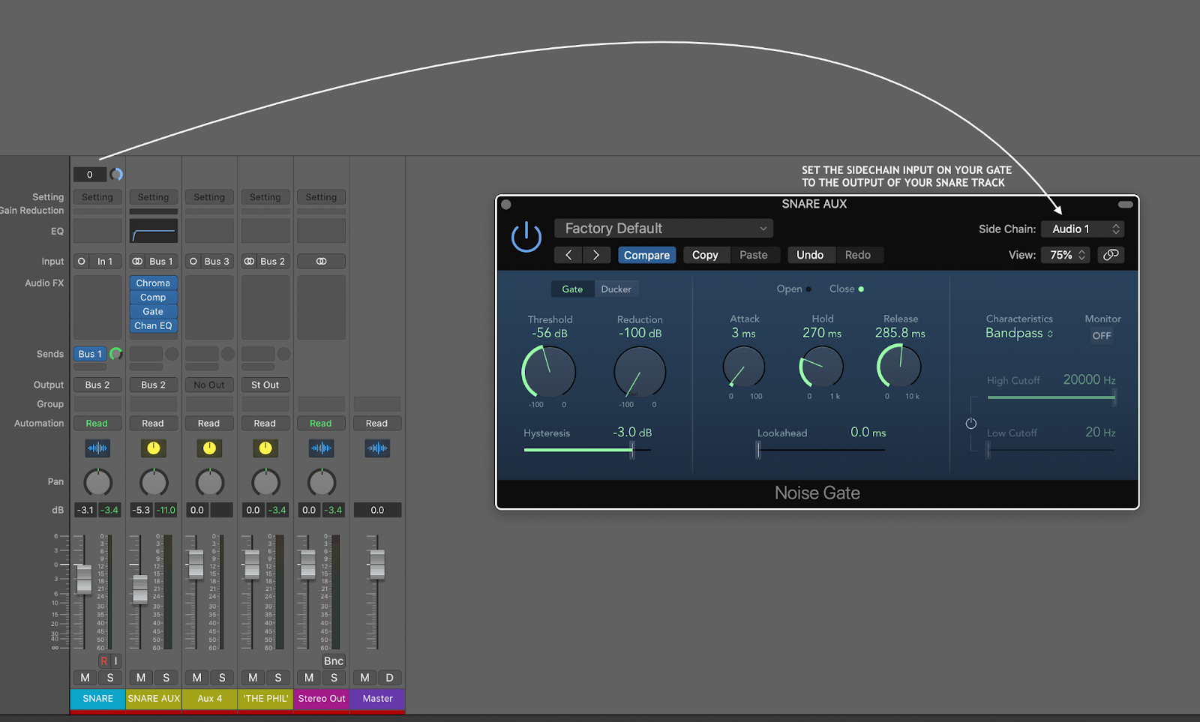Enable record on SNARE track
The height and width of the screenshot is (722, 1200).
103,661
